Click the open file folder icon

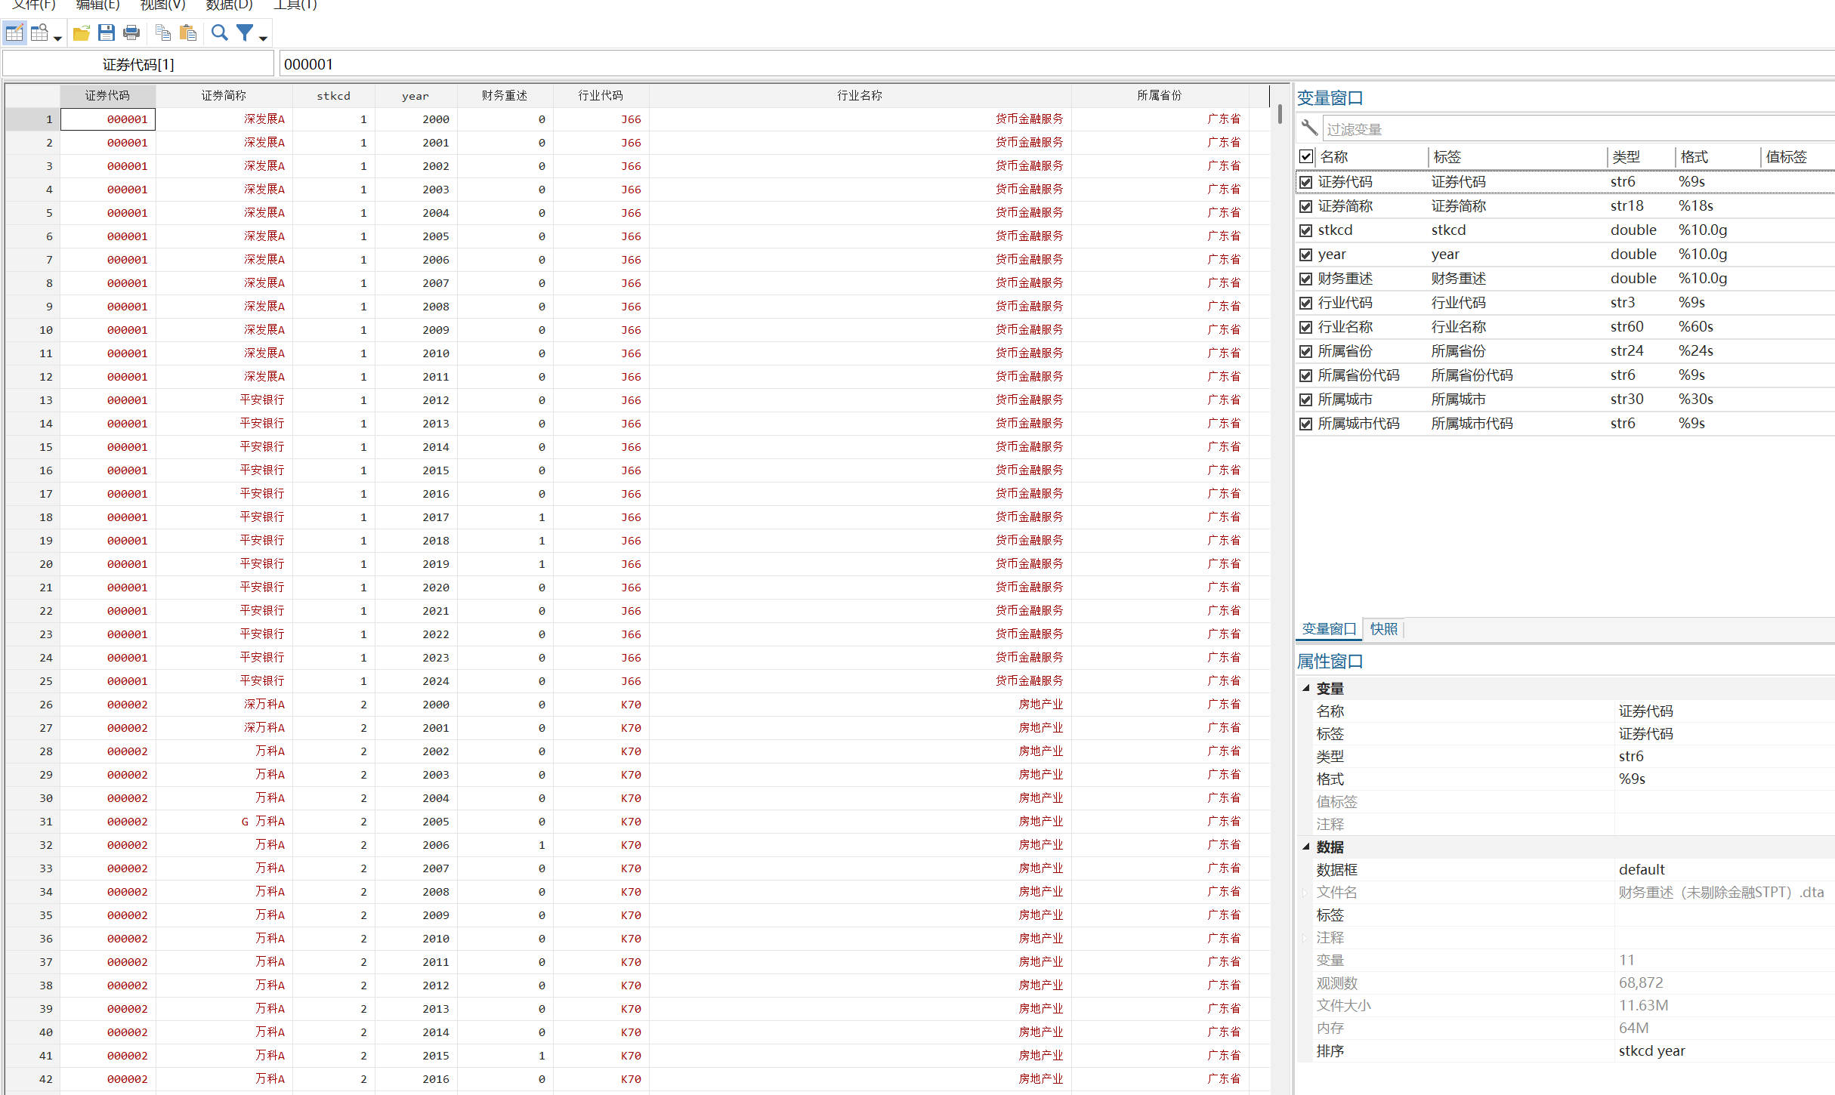(81, 33)
